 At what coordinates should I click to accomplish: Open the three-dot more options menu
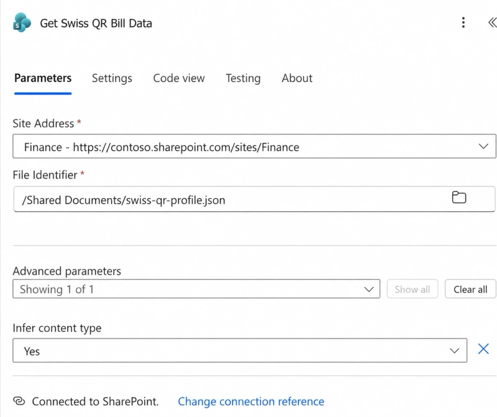(463, 22)
